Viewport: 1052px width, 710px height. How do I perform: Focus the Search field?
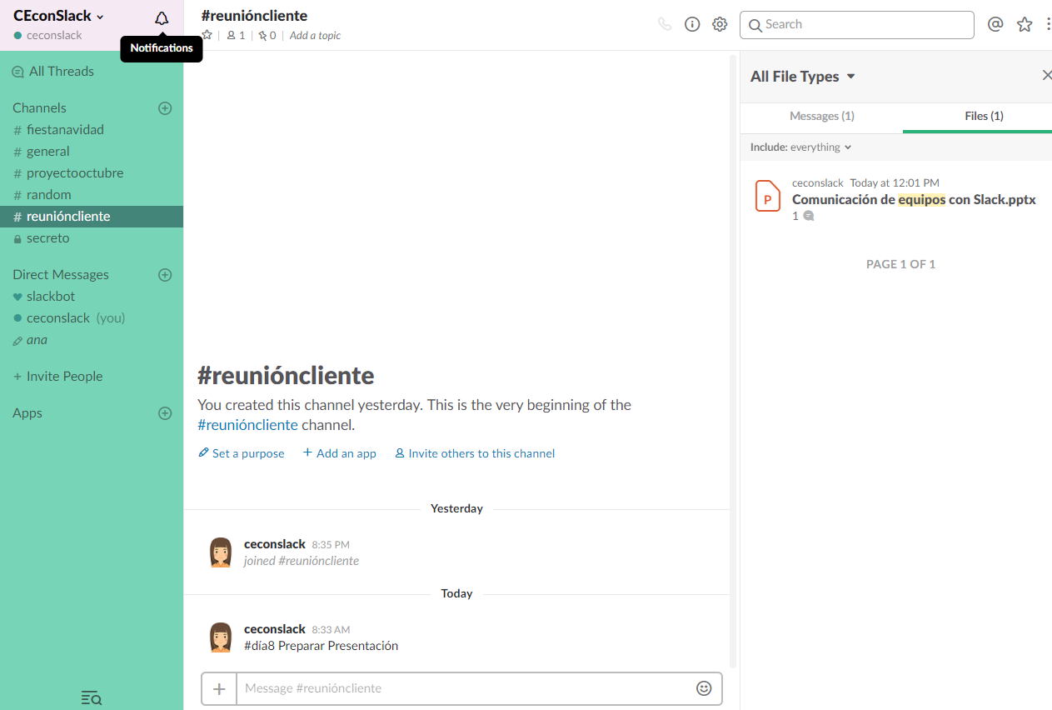click(857, 24)
